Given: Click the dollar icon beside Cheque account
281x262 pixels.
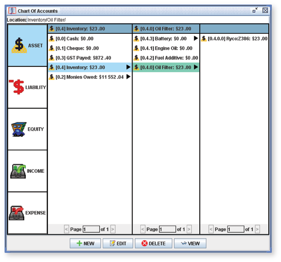Looking at the screenshot, I should 52,48.
